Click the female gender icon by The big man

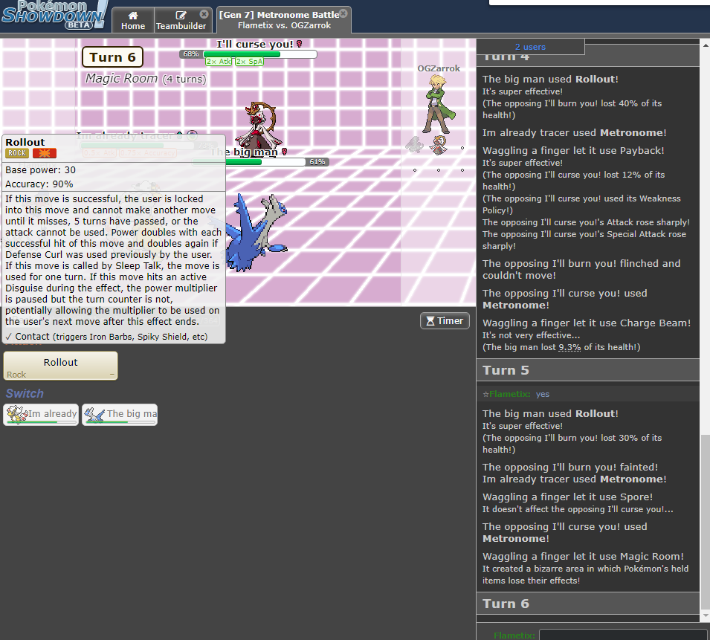[x=284, y=152]
